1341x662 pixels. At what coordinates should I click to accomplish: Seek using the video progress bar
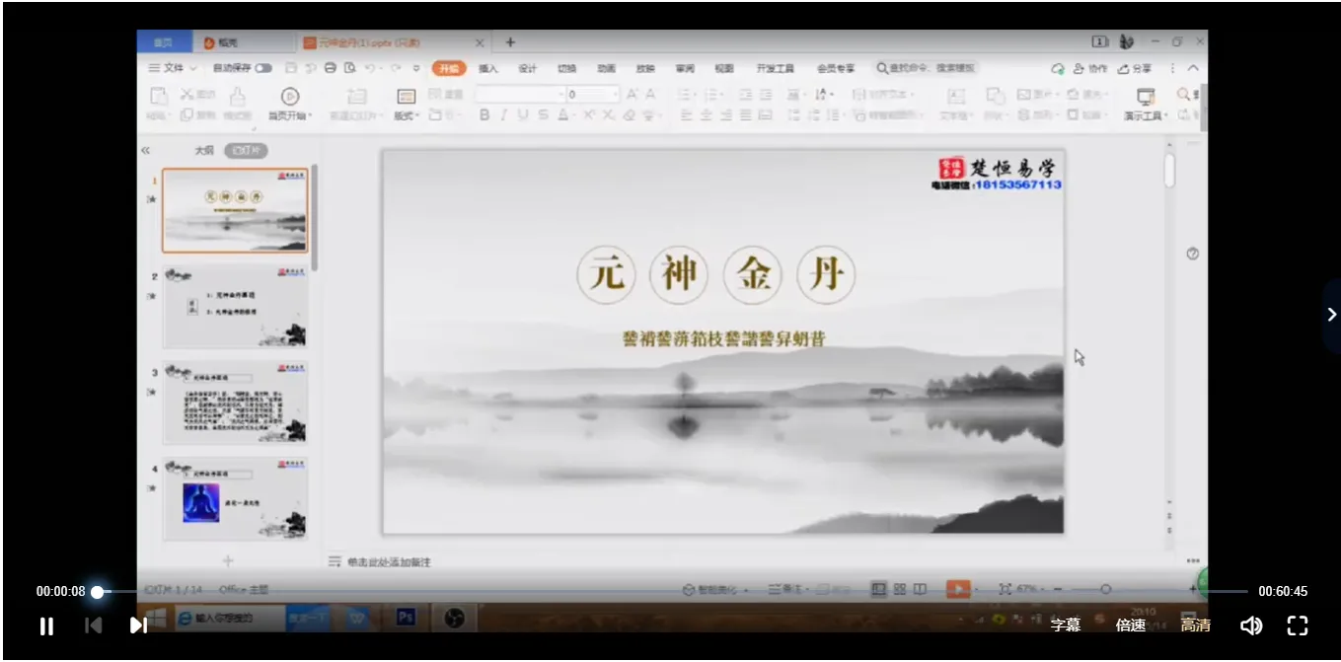click(x=673, y=592)
